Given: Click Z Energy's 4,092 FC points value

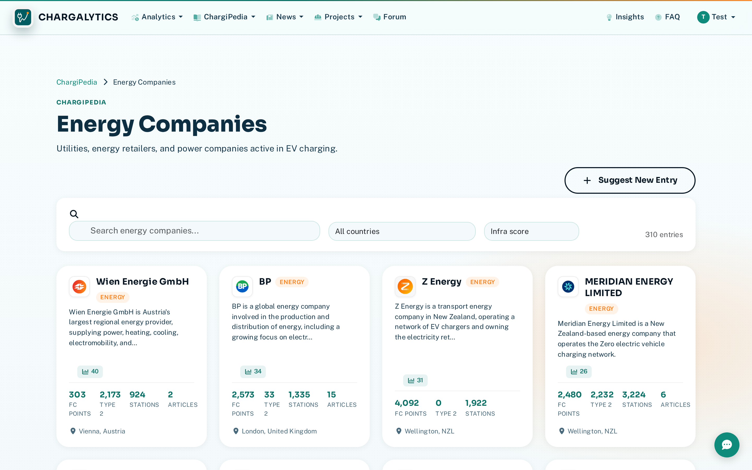Looking at the screenshot, I should pyautogui.click(x=407, y=403).
